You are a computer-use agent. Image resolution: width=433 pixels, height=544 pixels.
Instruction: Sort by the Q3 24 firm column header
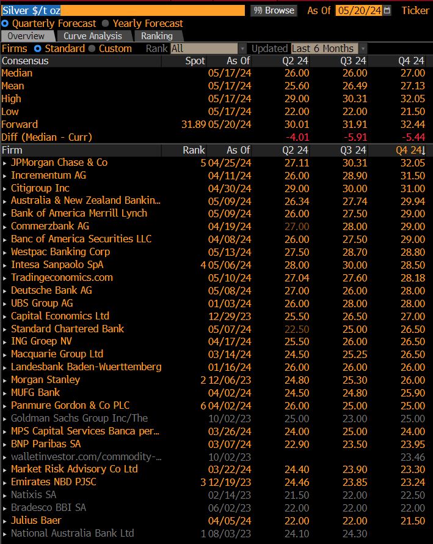[354, 150]
